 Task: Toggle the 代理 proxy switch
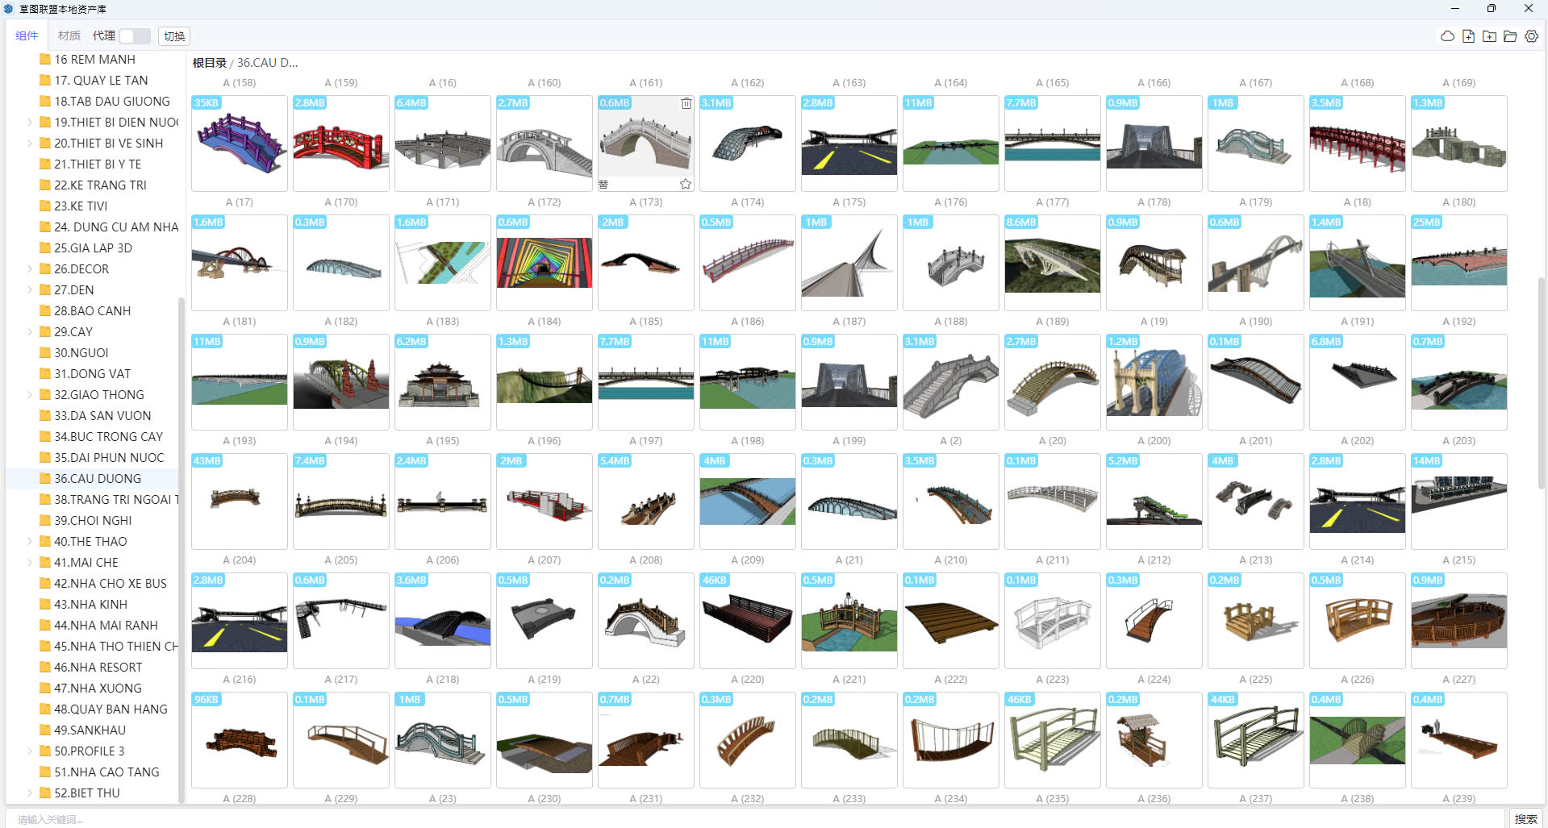click(x=135, y=36)
